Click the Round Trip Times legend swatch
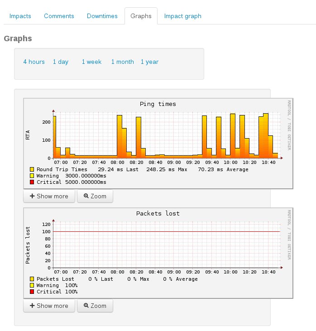Viewport: 316px width, 331px height. [32, 169]
